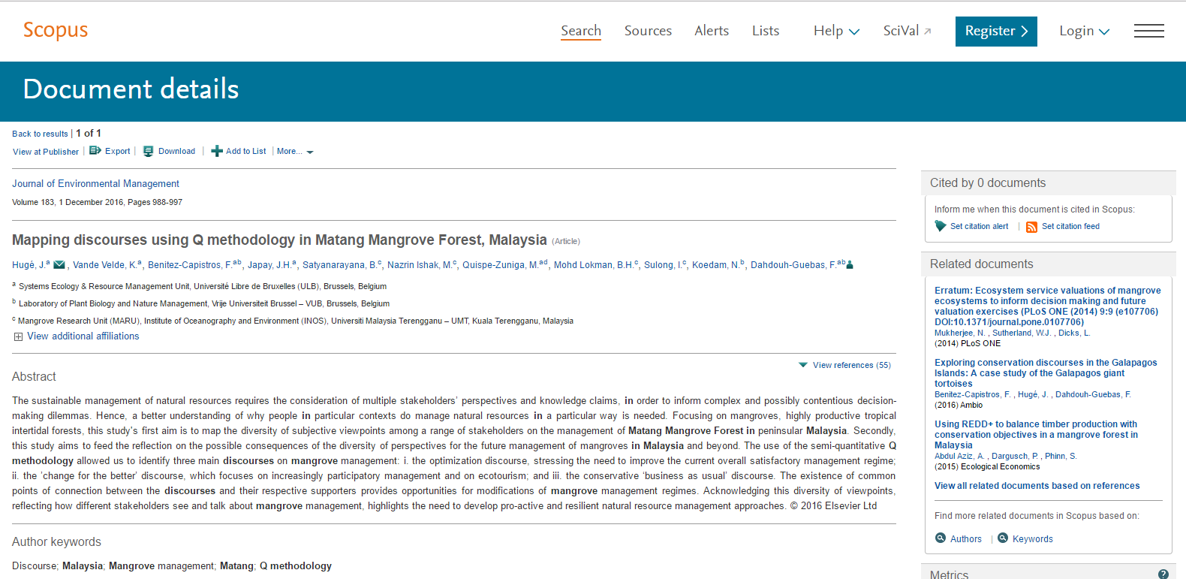The width and height of the screenshot is (1186, 579).
Task: Click View references (55) link
Action: click(851, 365)
